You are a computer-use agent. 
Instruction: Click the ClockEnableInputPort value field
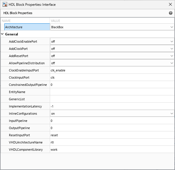(112, 70)
